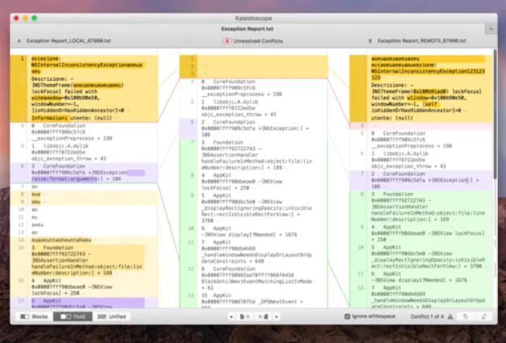Go to previous conflict with up arrow

click(466, 316)
